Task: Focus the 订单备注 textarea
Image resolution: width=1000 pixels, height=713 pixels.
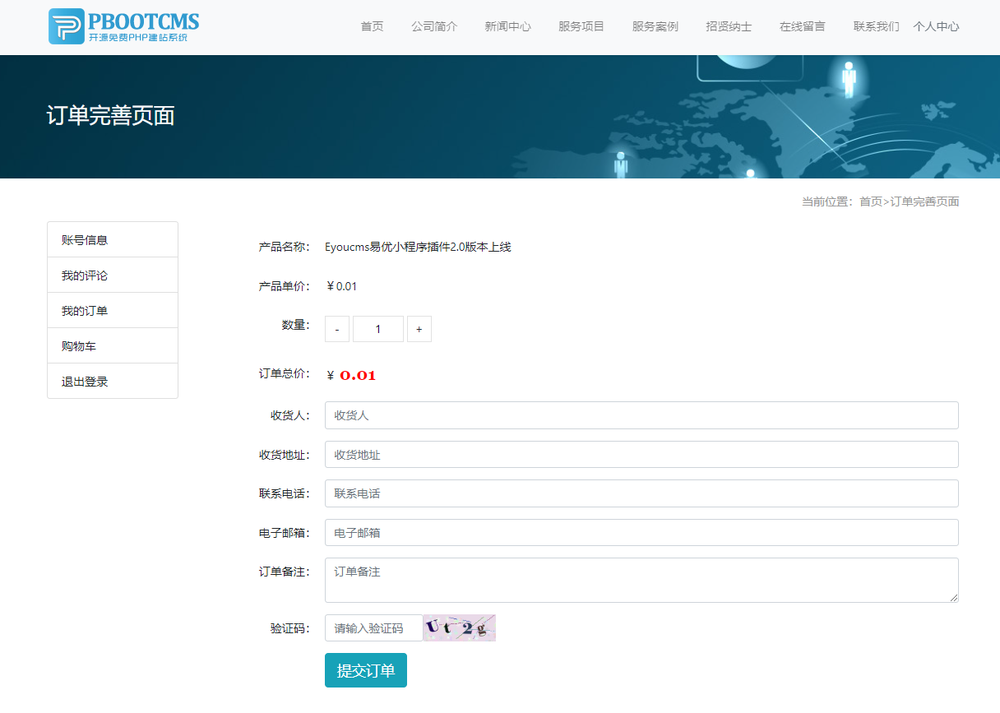Action: (x=641, y=580)
